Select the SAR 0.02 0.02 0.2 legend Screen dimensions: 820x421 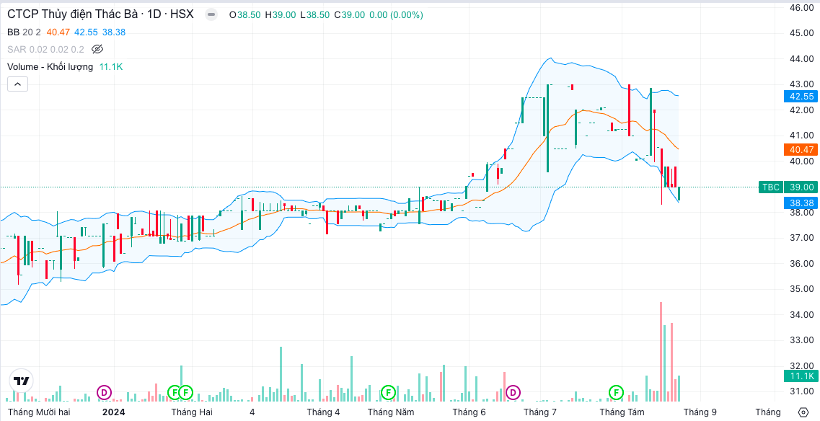click(x=45, y=50)
